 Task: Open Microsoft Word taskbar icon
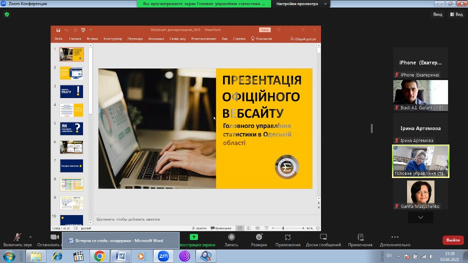coord(121,256)
